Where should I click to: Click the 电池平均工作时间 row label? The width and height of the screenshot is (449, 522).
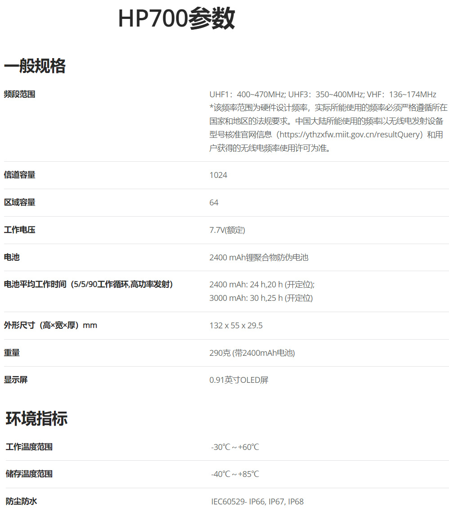pyautogui.click(x=89, y=285)
